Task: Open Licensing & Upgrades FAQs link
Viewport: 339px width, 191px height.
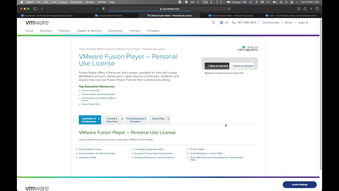Action: [149, 149]
